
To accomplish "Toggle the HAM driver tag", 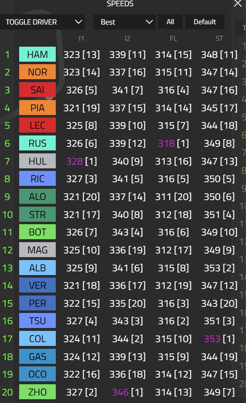I will pyautogui.click(x=37, y=54).
